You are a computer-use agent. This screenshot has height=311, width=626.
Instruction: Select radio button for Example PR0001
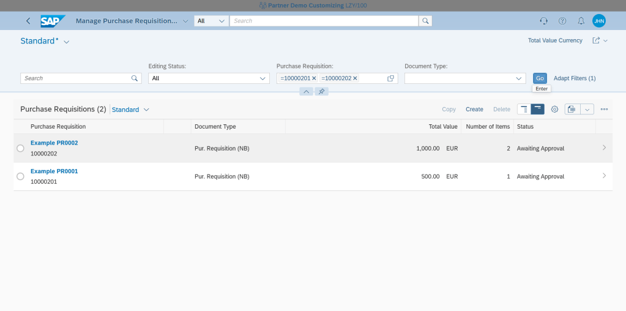20,176
